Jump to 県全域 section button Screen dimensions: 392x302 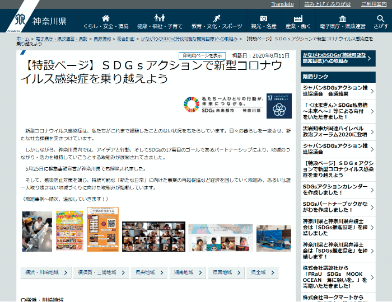(263, 272)
